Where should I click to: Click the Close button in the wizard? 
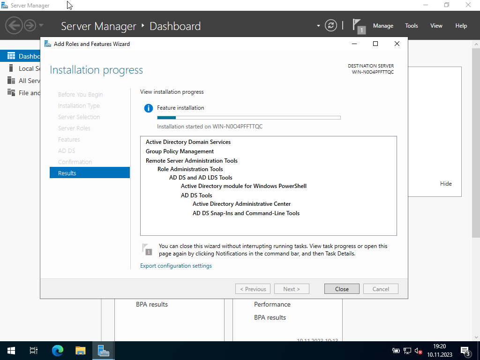(x=342, y=289)
